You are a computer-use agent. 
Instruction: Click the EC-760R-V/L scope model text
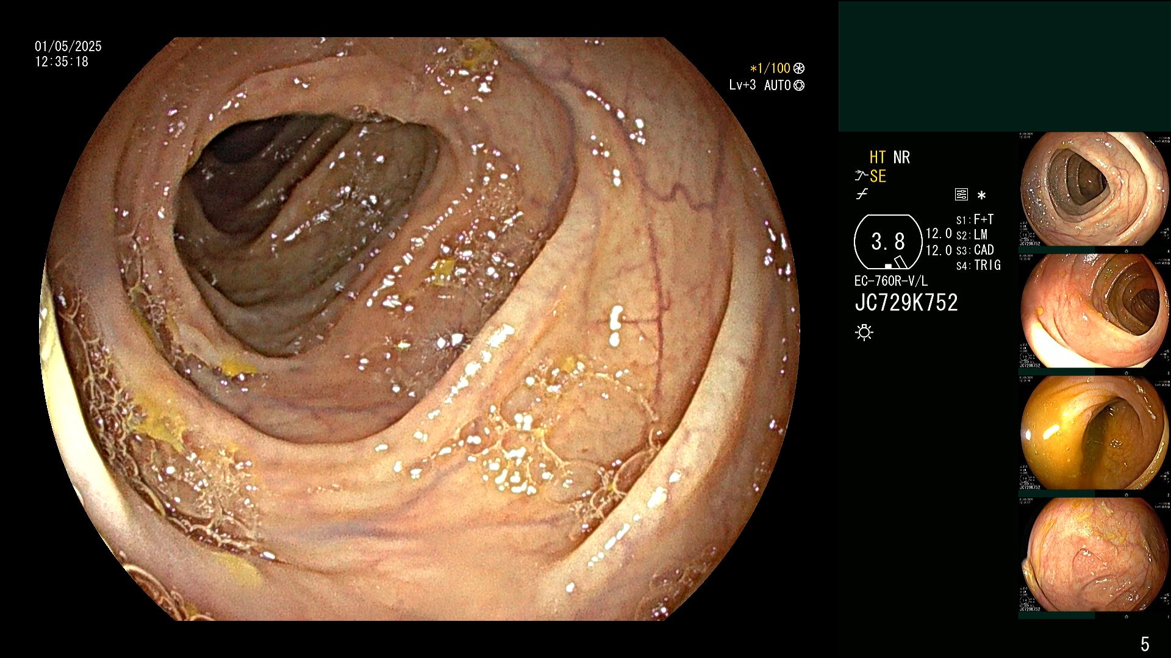pyautogui.click(x=891, y=281)
